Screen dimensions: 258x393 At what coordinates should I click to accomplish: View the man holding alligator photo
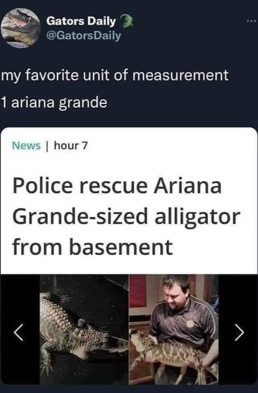click(173, 329)
